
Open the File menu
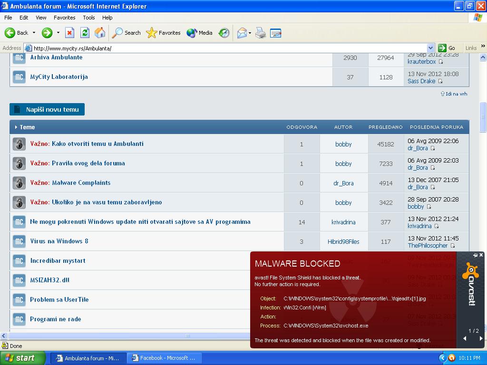tap(8, 18)
